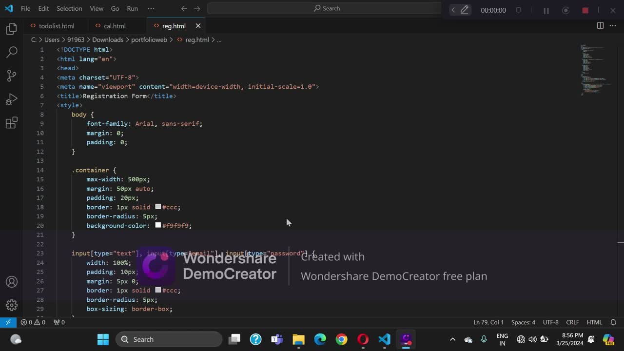The height and width of the screenshot is (351, 624).
Task: Open the Extensions view
Action: point(12,123)
